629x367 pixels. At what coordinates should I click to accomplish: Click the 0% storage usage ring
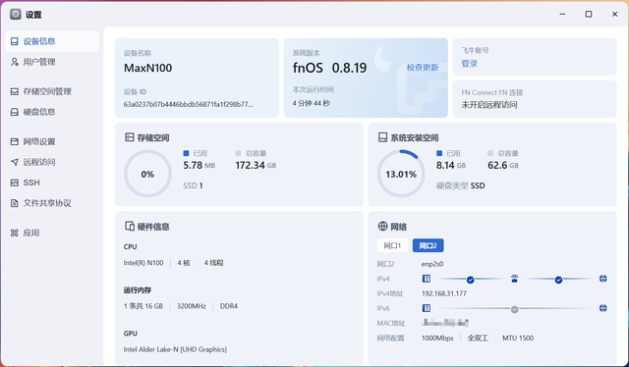147,174
